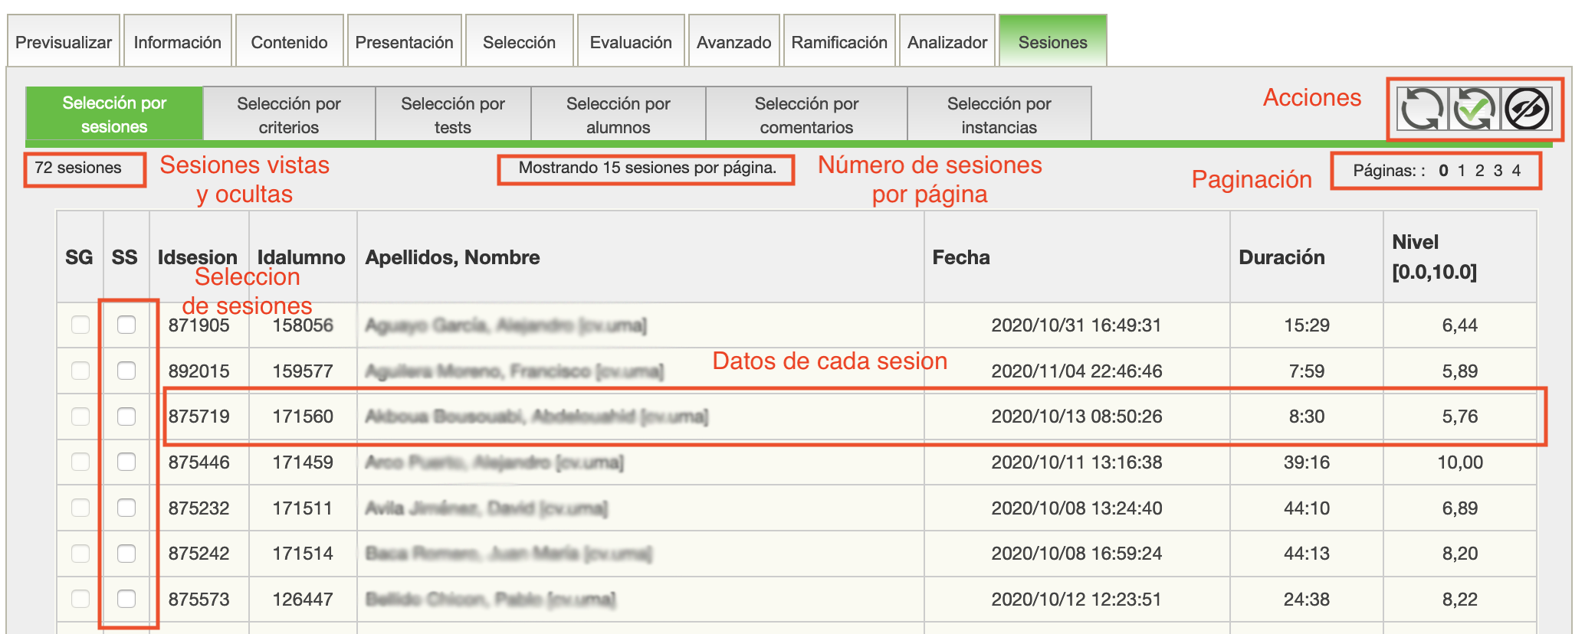Click the refresh sessions circular arrows icon
Image resolution: width=1585 pixels, height=634 pixels.
pos(1422,110)
